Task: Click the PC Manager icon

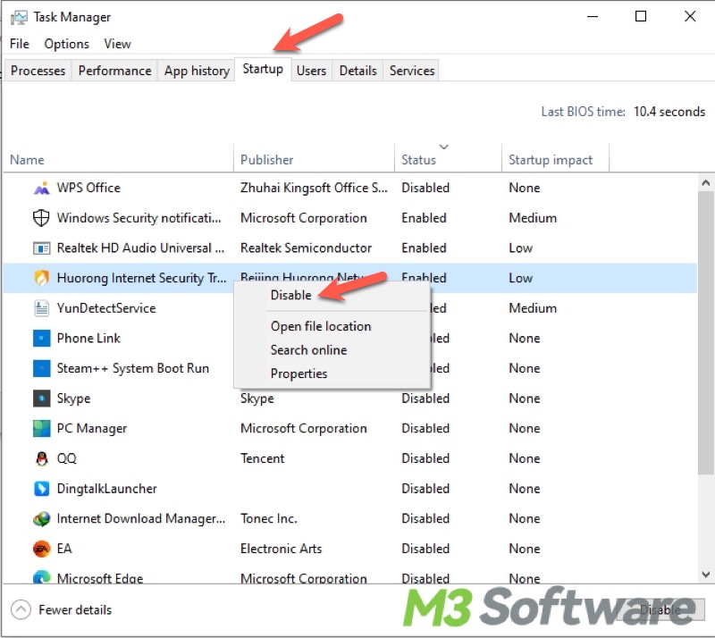Action: click(x=41, y=429)
